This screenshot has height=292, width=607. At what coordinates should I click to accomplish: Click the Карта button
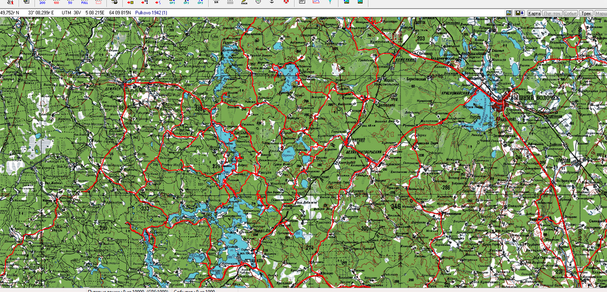tap(534, 13)
